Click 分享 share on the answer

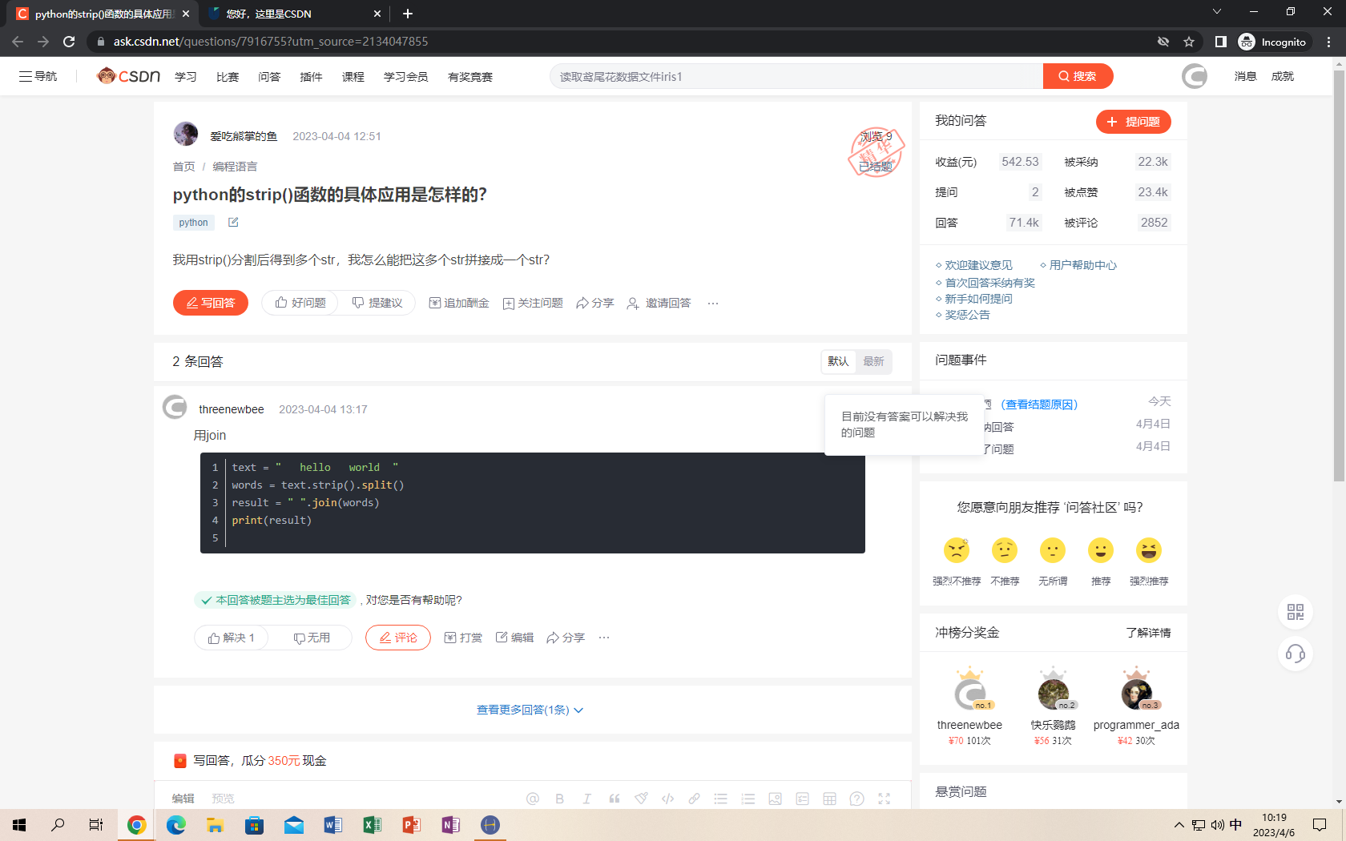pyautogui.click(x=566, y=638)
